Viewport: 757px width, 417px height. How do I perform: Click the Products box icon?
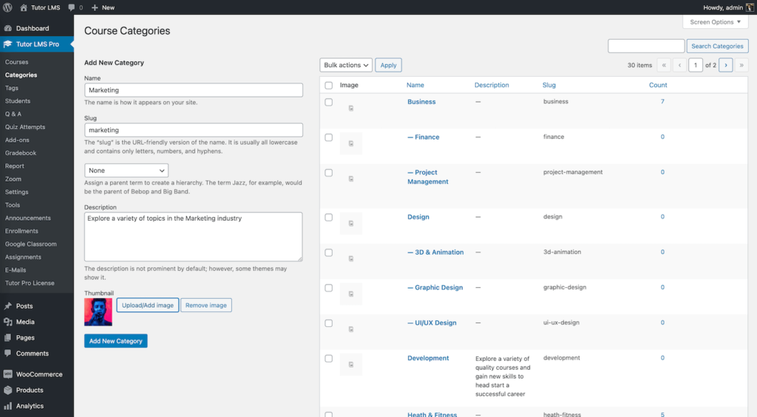[x=7, y=390]
